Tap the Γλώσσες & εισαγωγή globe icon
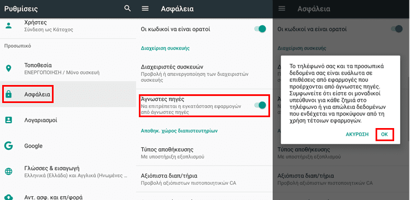The width and height of the screenshot is (410, 200). pos(9,171)
